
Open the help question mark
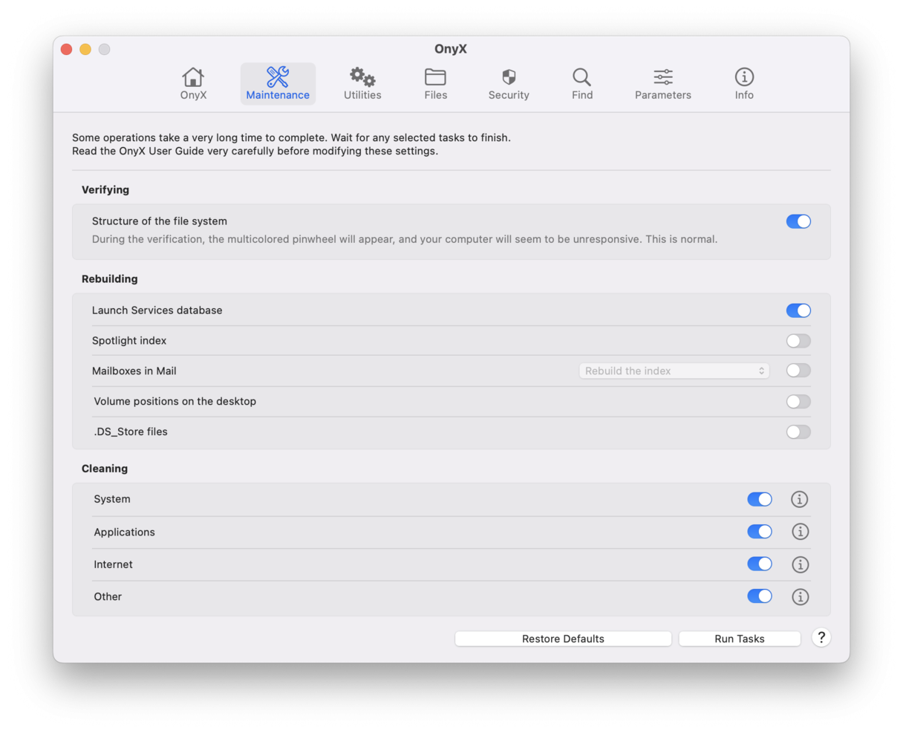(821, 637)
